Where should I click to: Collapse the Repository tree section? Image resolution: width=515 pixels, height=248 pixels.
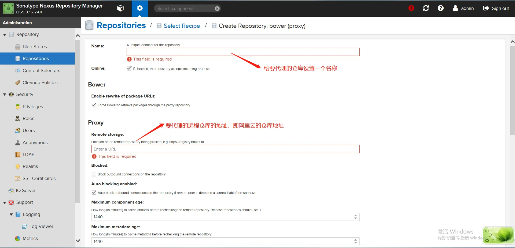point(5,35)
